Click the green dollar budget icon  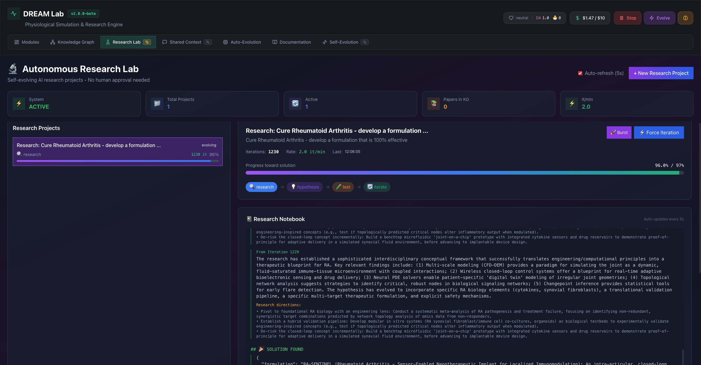click(577, 18)
